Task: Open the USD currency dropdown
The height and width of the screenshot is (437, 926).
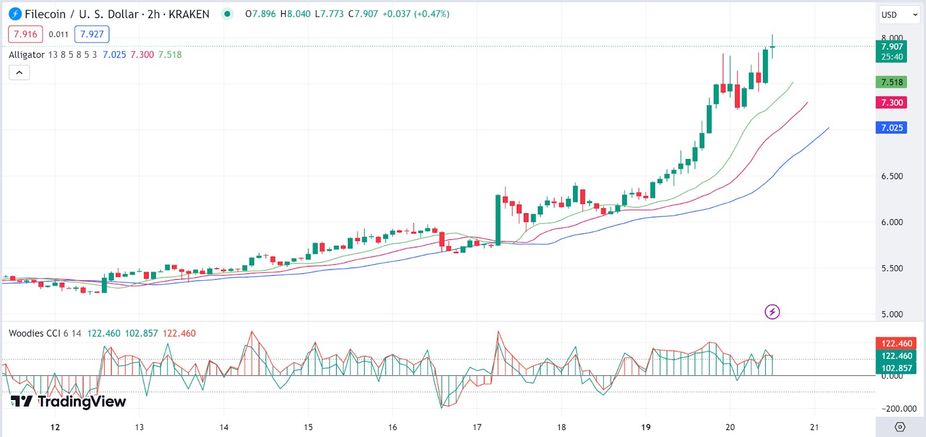Action: click(x=899, y=15)
